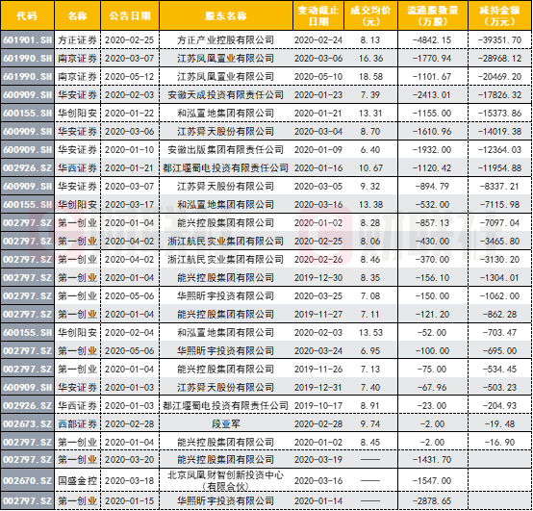533x511 pixels.
Task: Select the 流通股数量 (万股) header
Action: pos(433,15)
